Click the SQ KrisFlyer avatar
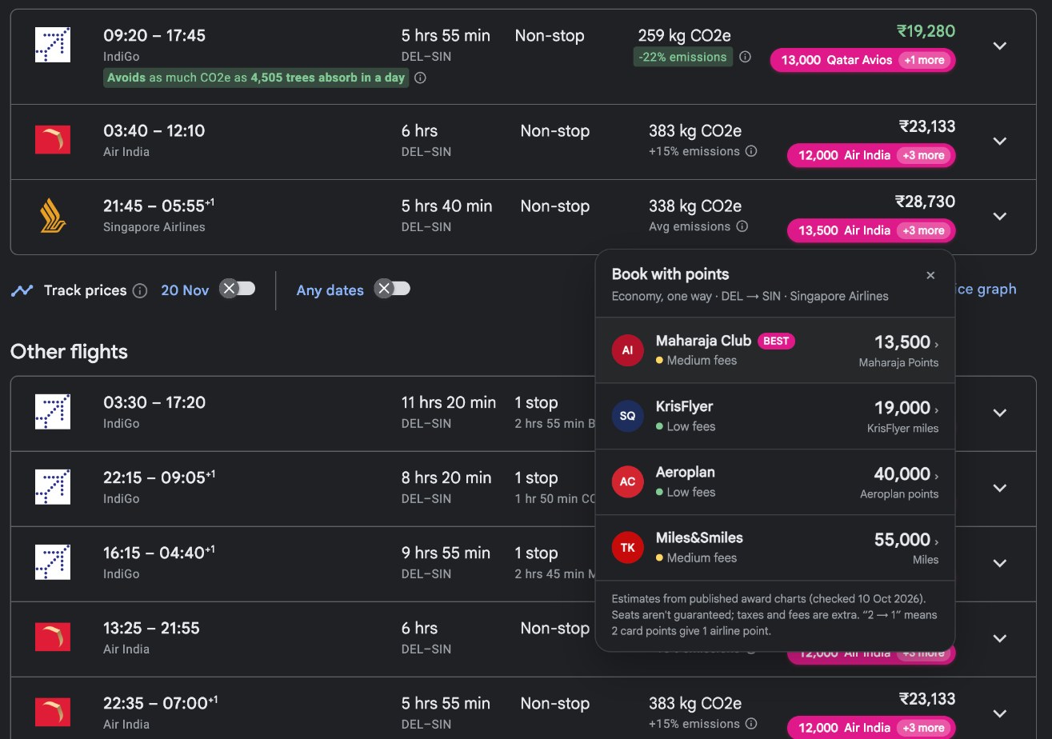Viewport: 1052px width, 739px height. 627,416
